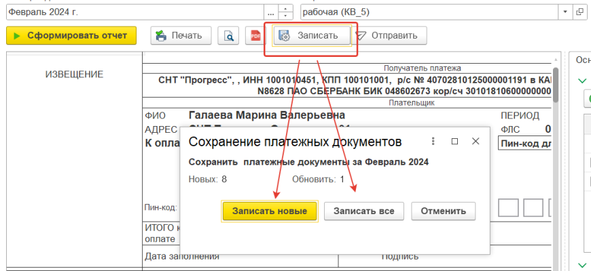Screen dimensions: 591x271
Task: Expand the bottom-right green chevron section
Action: click(x=581, y=265)
